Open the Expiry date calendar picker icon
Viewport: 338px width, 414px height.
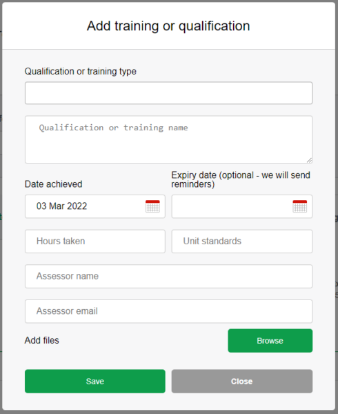tap(300, 206)
